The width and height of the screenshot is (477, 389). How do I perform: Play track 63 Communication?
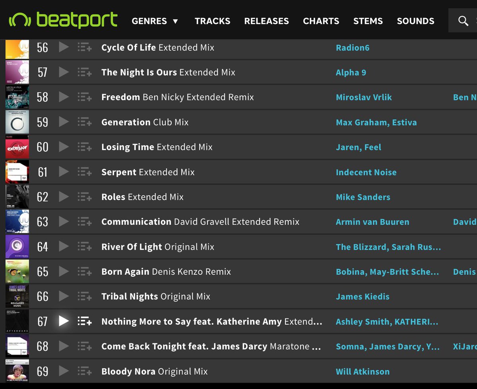(64, 221)
